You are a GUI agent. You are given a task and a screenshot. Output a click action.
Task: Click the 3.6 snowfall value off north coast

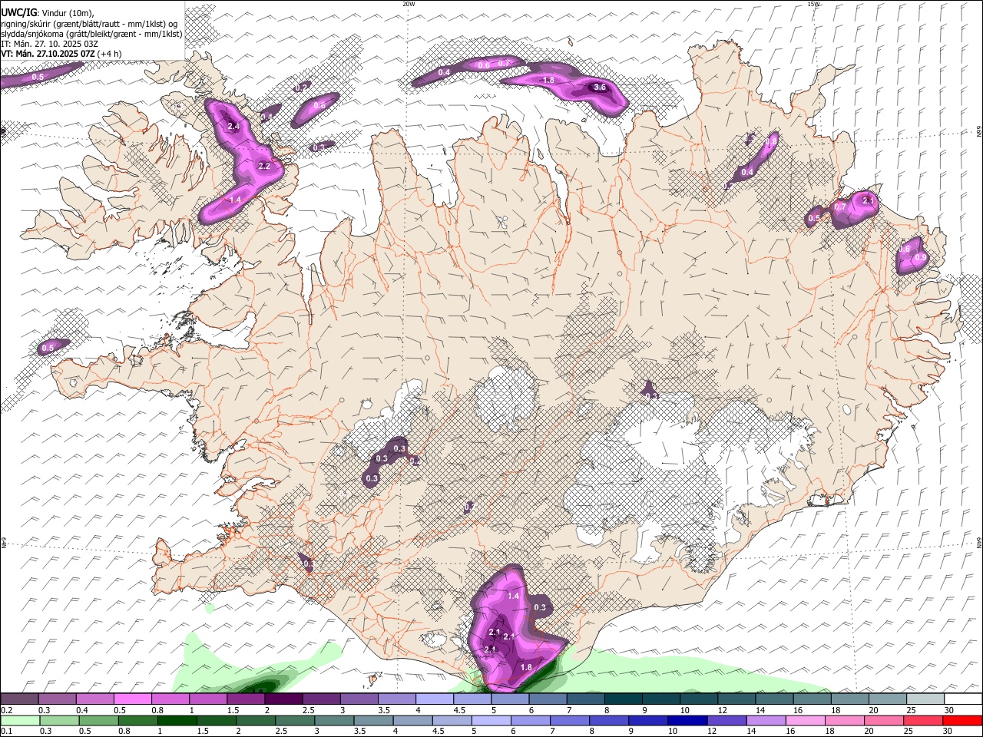[x=601, y=88]
